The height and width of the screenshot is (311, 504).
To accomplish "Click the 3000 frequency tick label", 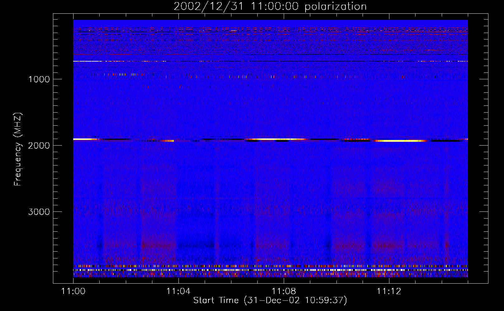I will (39, 212).
